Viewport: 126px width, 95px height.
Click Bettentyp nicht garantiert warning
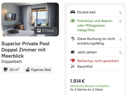tap(98, 61)
